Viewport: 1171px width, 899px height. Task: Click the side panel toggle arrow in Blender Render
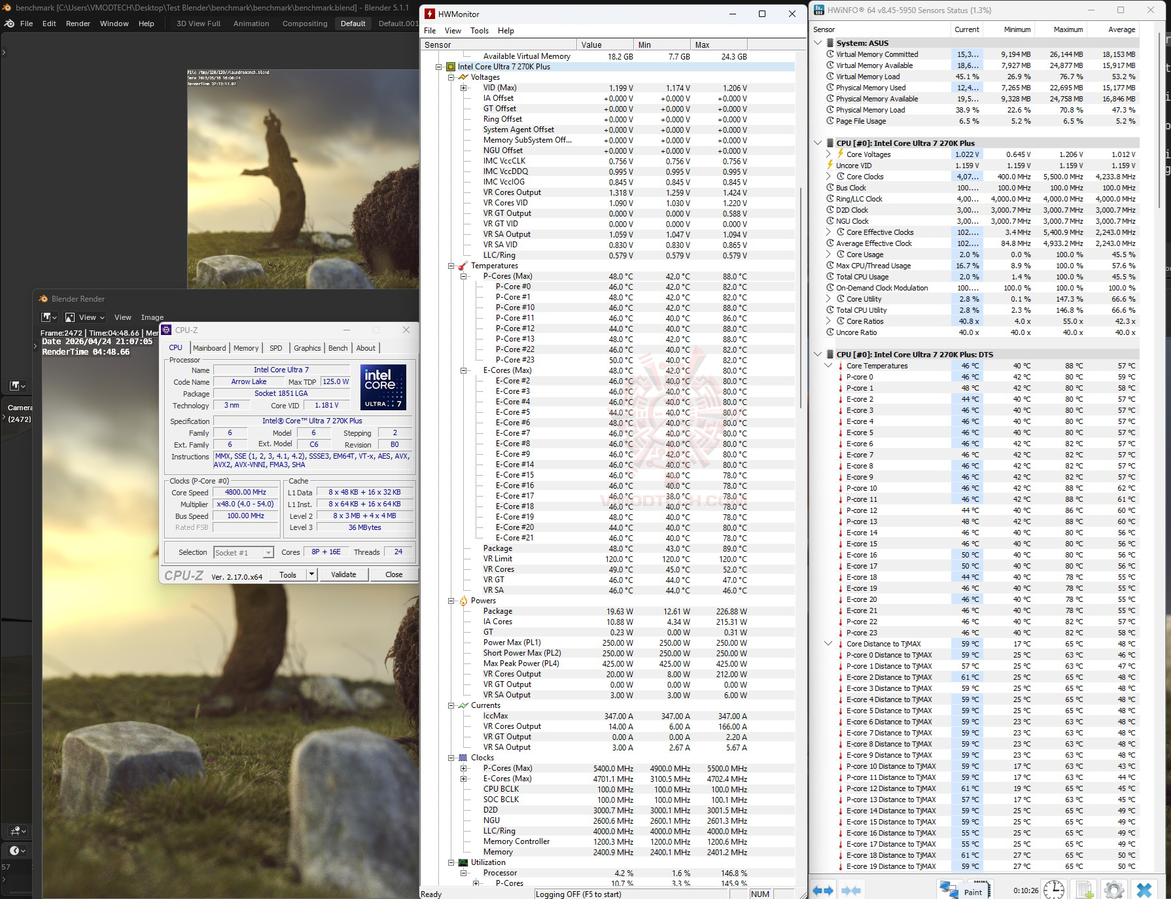(35, 346)
